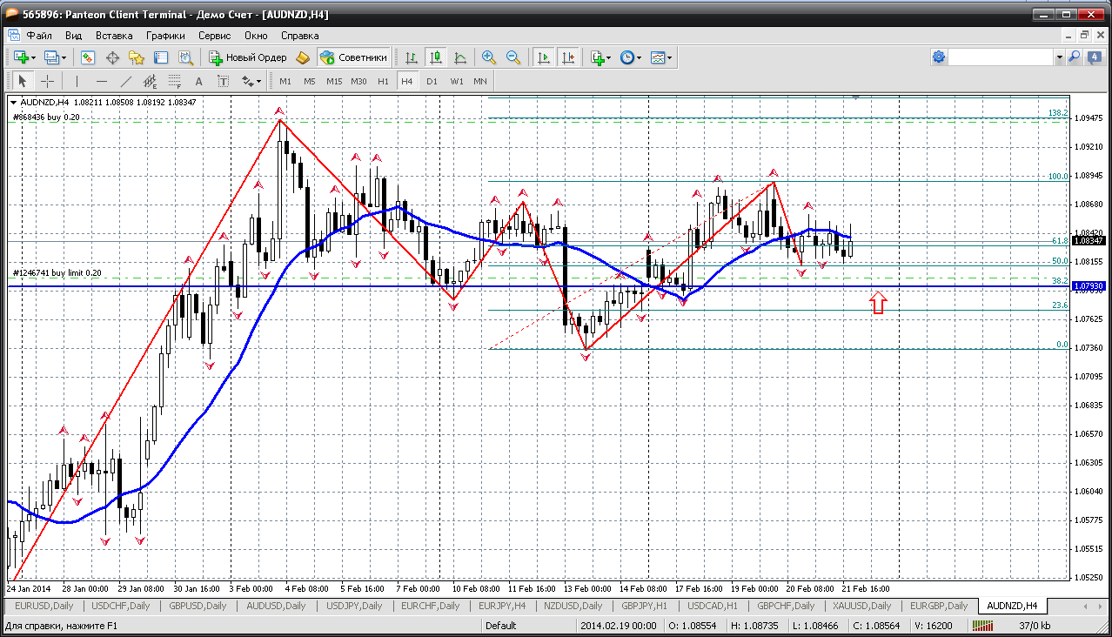Expand the search box dropdown arrow
1112x637 pixels.
click(1059, 57)
